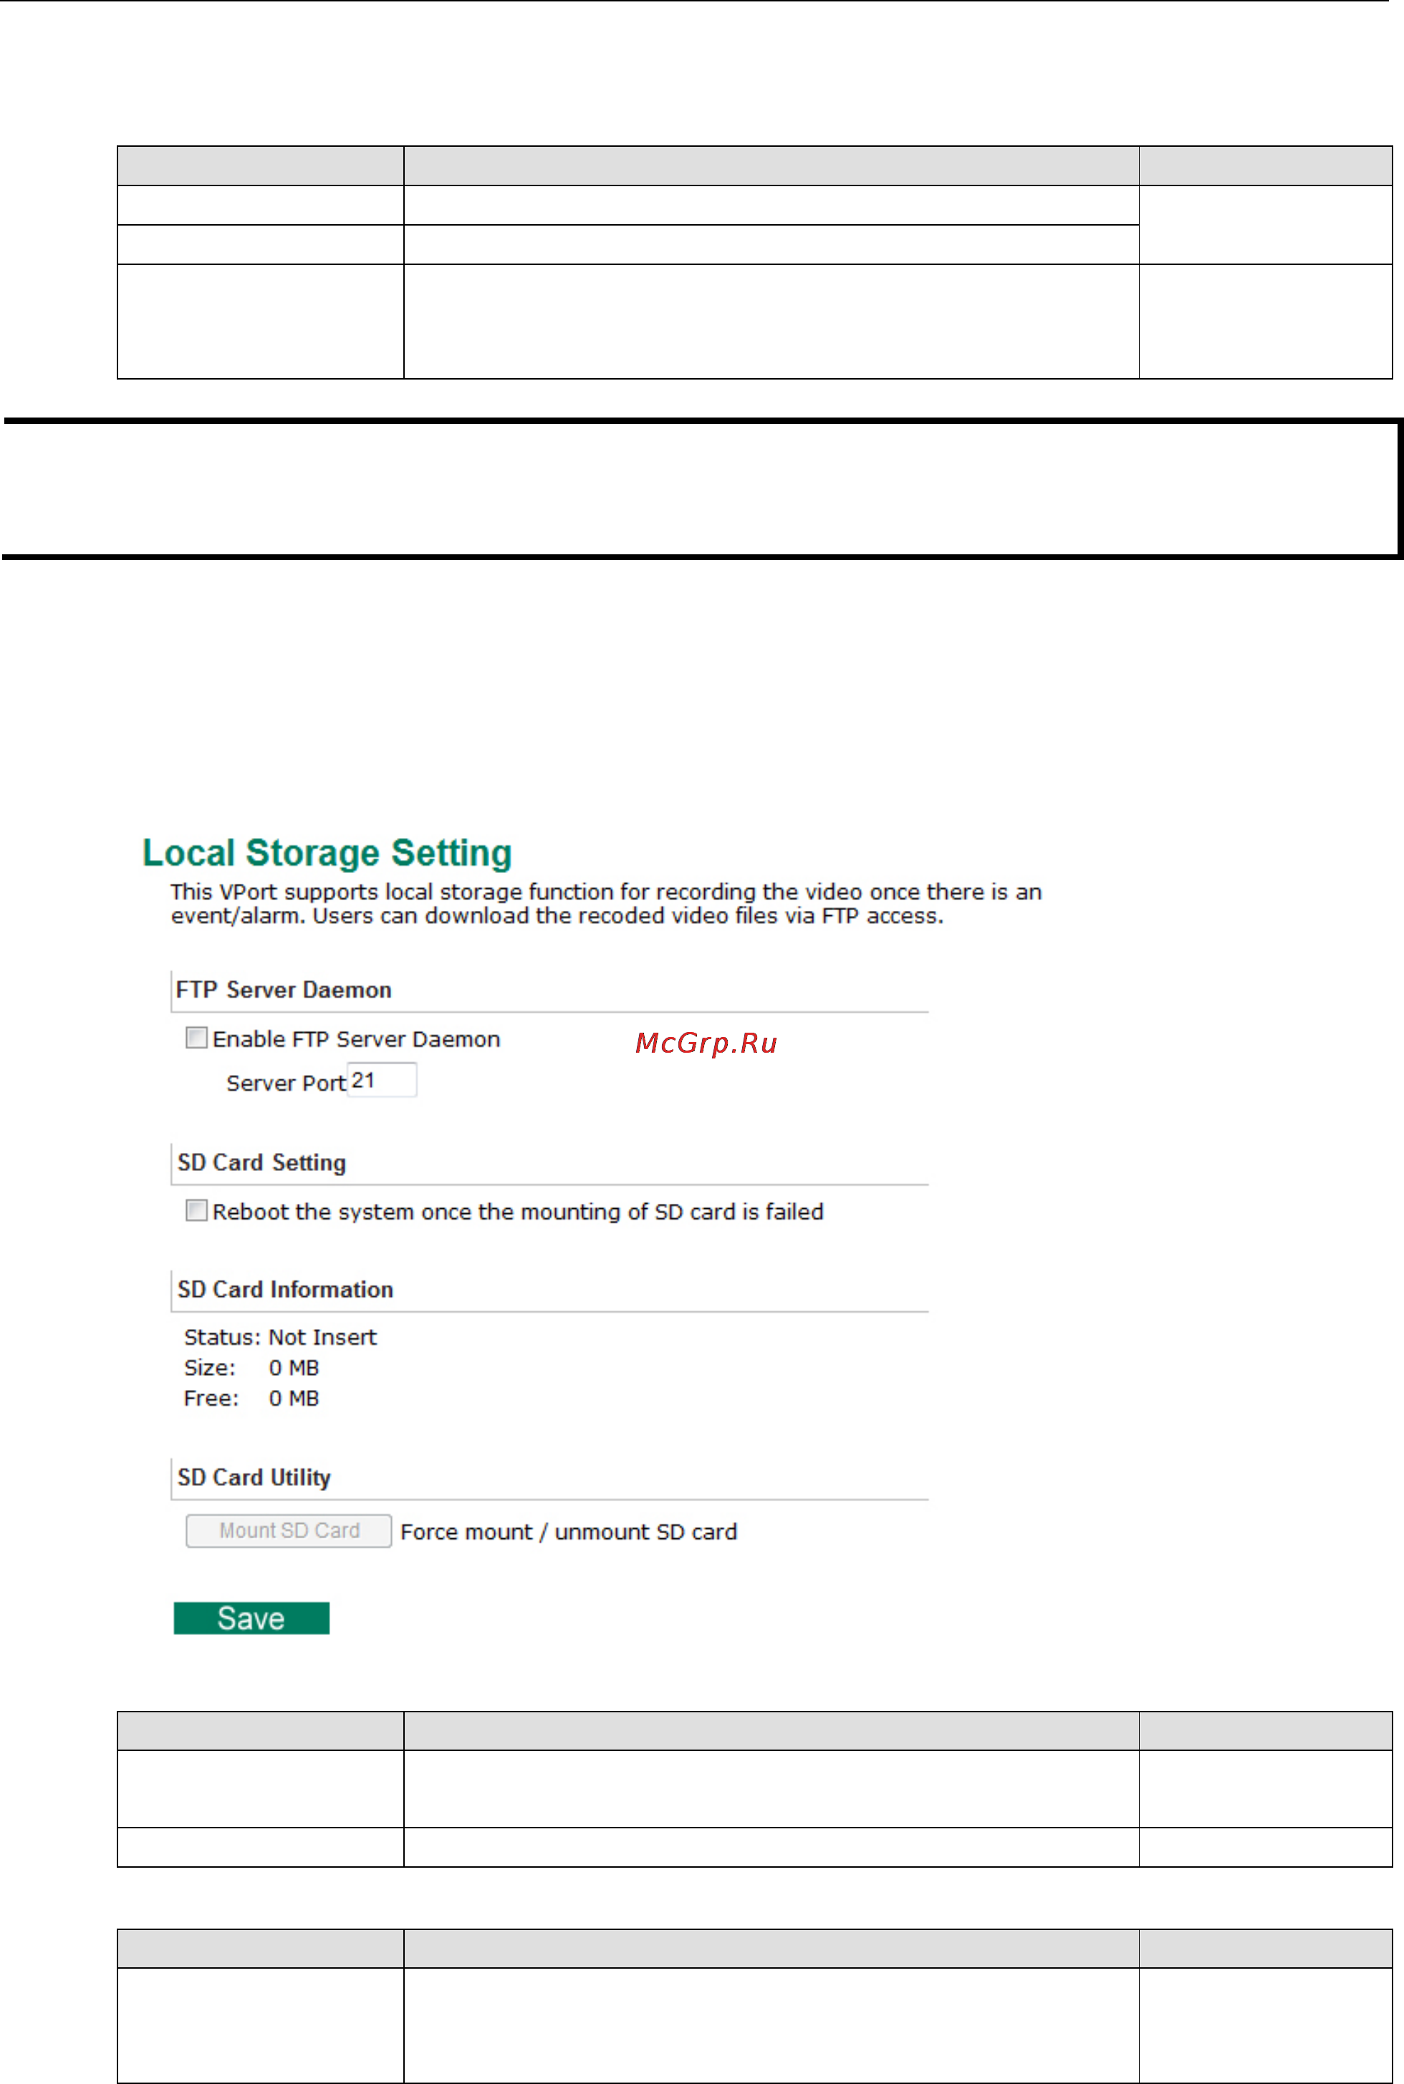Click the SD Card Setting section title
The height and width of the screenshot is (2084, 1404).
(x=261, y=1163)
